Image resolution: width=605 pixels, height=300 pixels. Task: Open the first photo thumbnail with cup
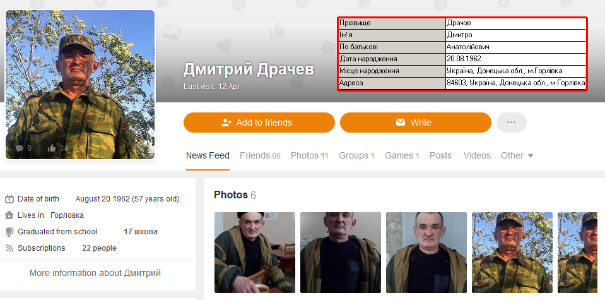click(255, 253)
